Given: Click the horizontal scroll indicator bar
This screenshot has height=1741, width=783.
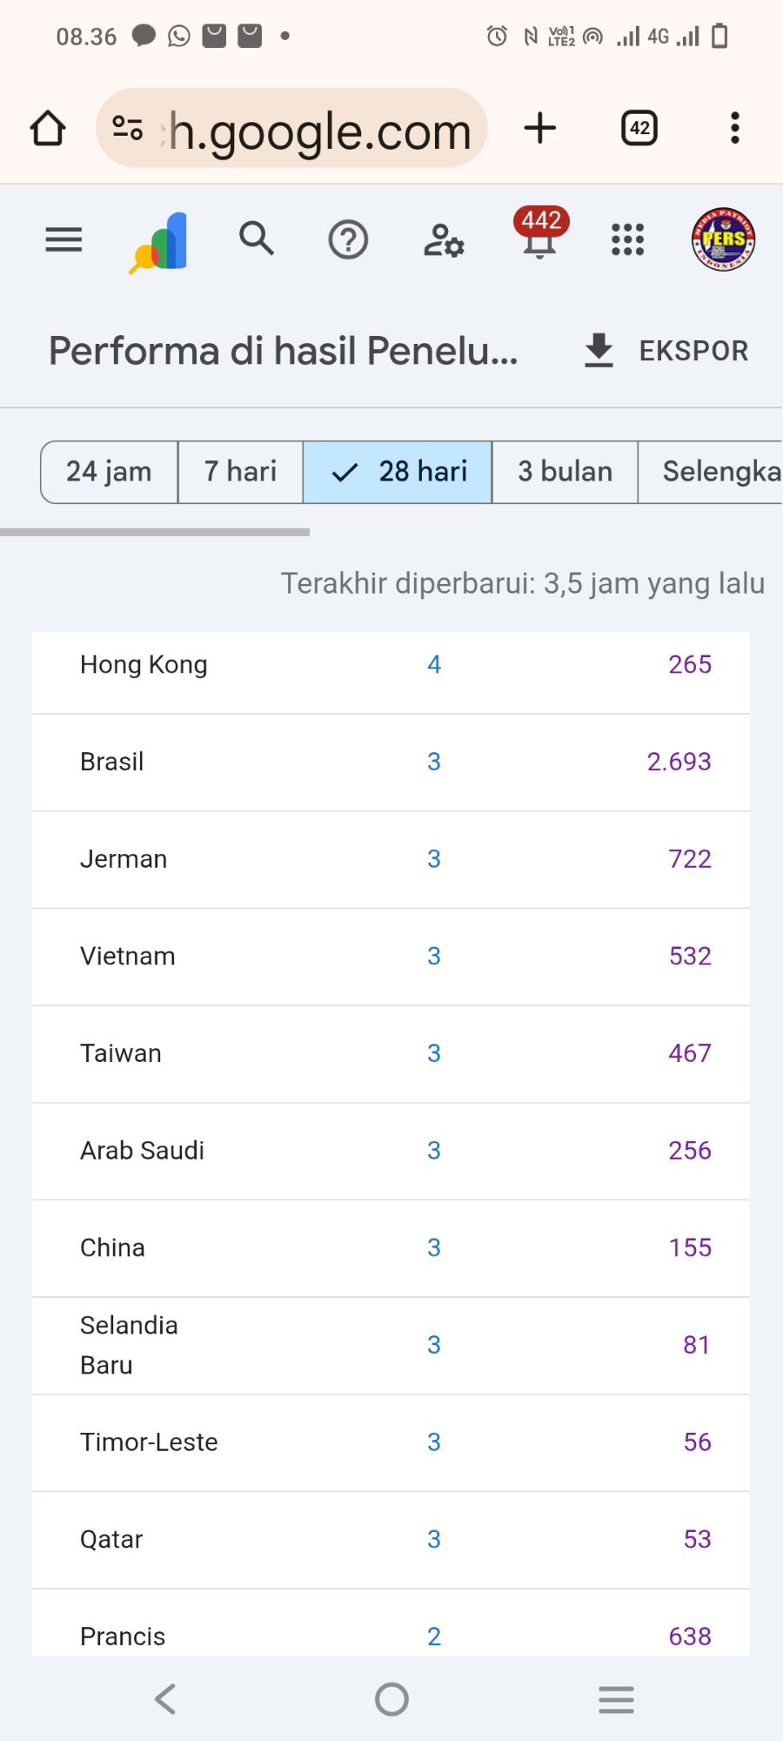Looking at the screenshot, I should coord(155,532).
